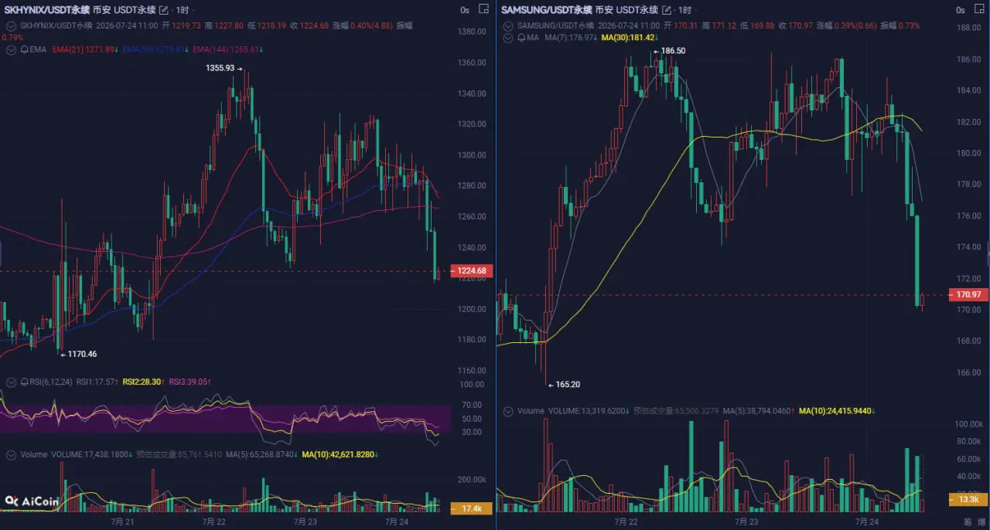
Task: Maximize the SKHYNIX chart pane
Action: tap(483, 9)
